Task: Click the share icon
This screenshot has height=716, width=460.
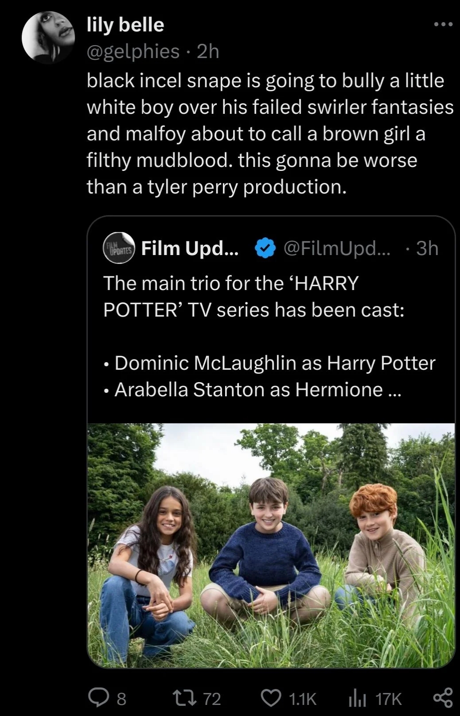Action: tap(443, 698)
